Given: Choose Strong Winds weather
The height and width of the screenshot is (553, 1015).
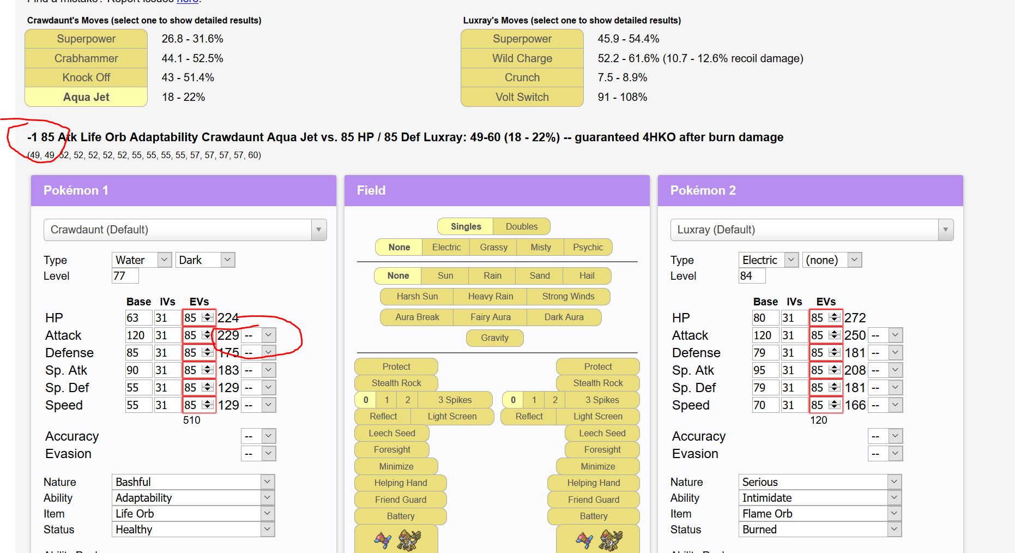Looking at the screenshot, I should pos(569,296).
